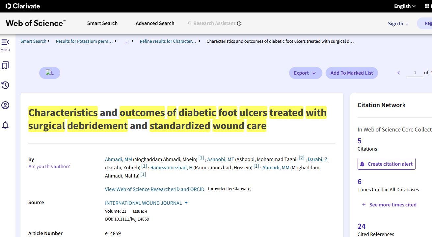Expand the International Wound Journal source details
Image resolution: width=432 pixels, height=237 pixels.
point(186,203)
